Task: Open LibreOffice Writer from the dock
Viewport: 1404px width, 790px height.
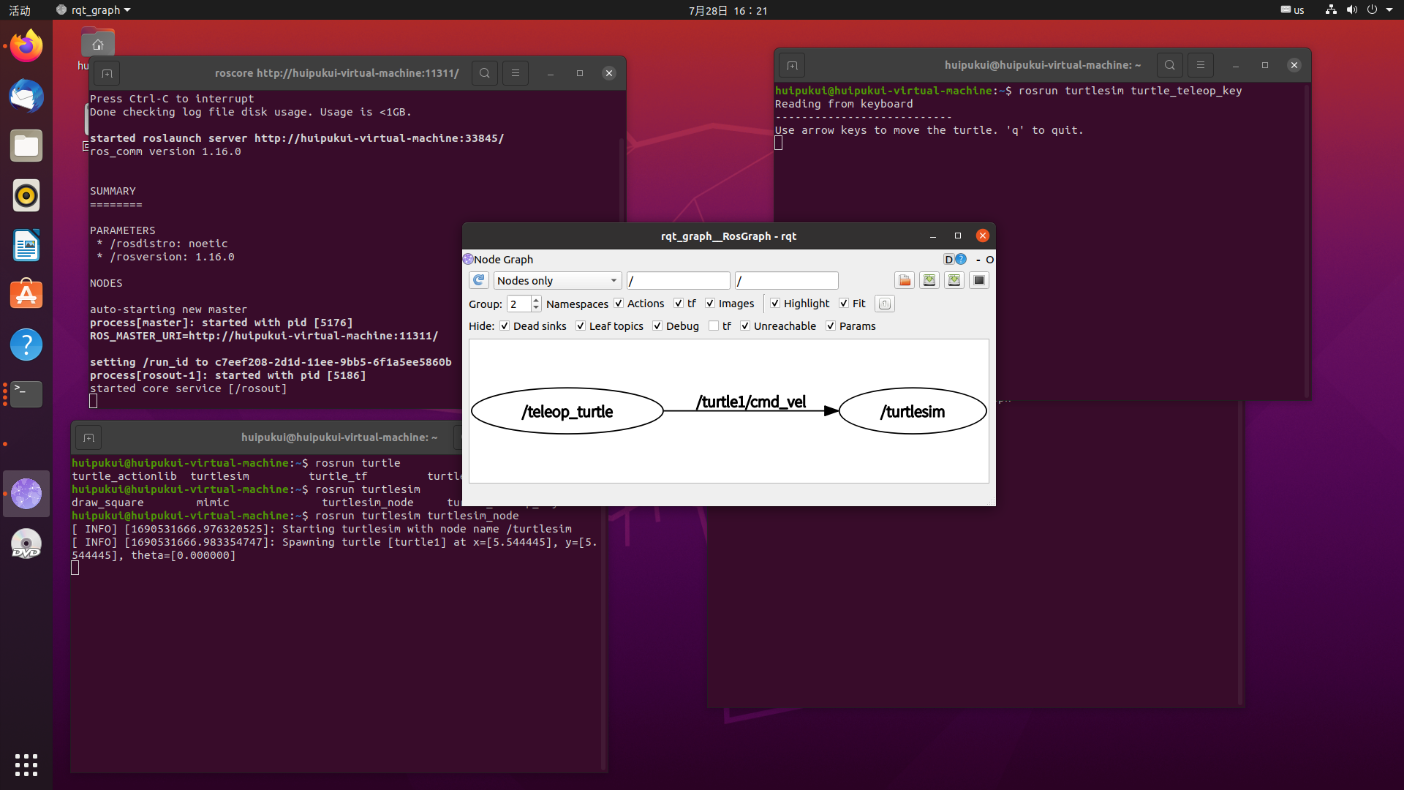Action: click(26, 245)
